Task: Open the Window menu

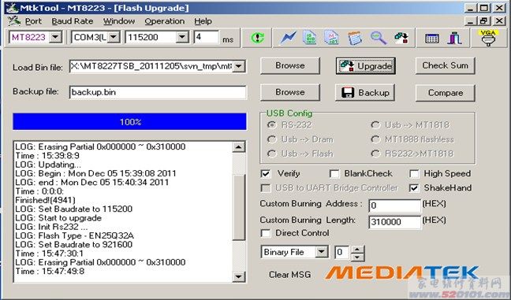Action: pos(119,21)
